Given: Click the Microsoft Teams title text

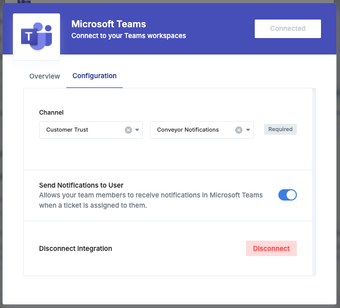Looking at the screenshot, I should tap(109, 24).
